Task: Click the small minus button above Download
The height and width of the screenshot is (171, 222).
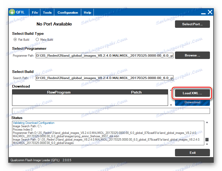Action: tap(171, 90)
